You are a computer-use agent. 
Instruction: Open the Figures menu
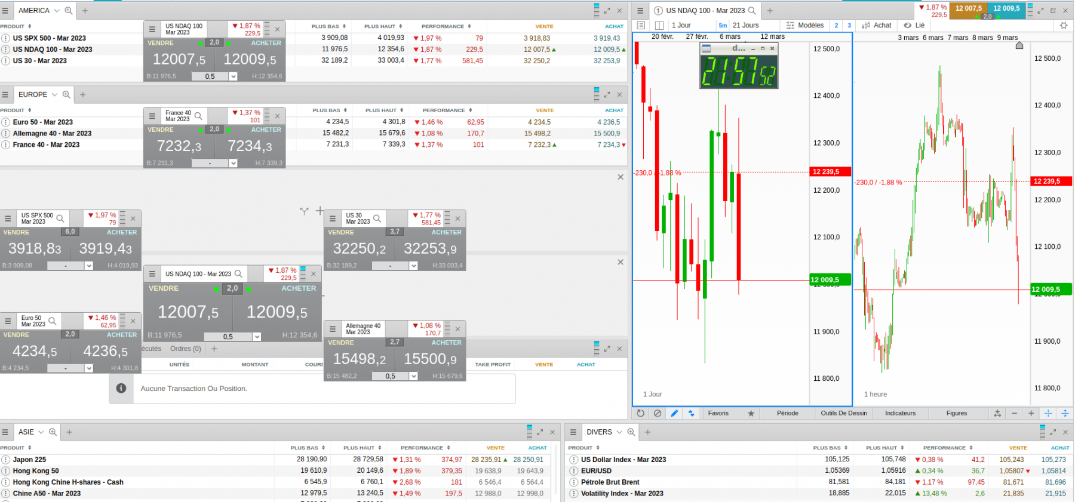coord(957,413)
